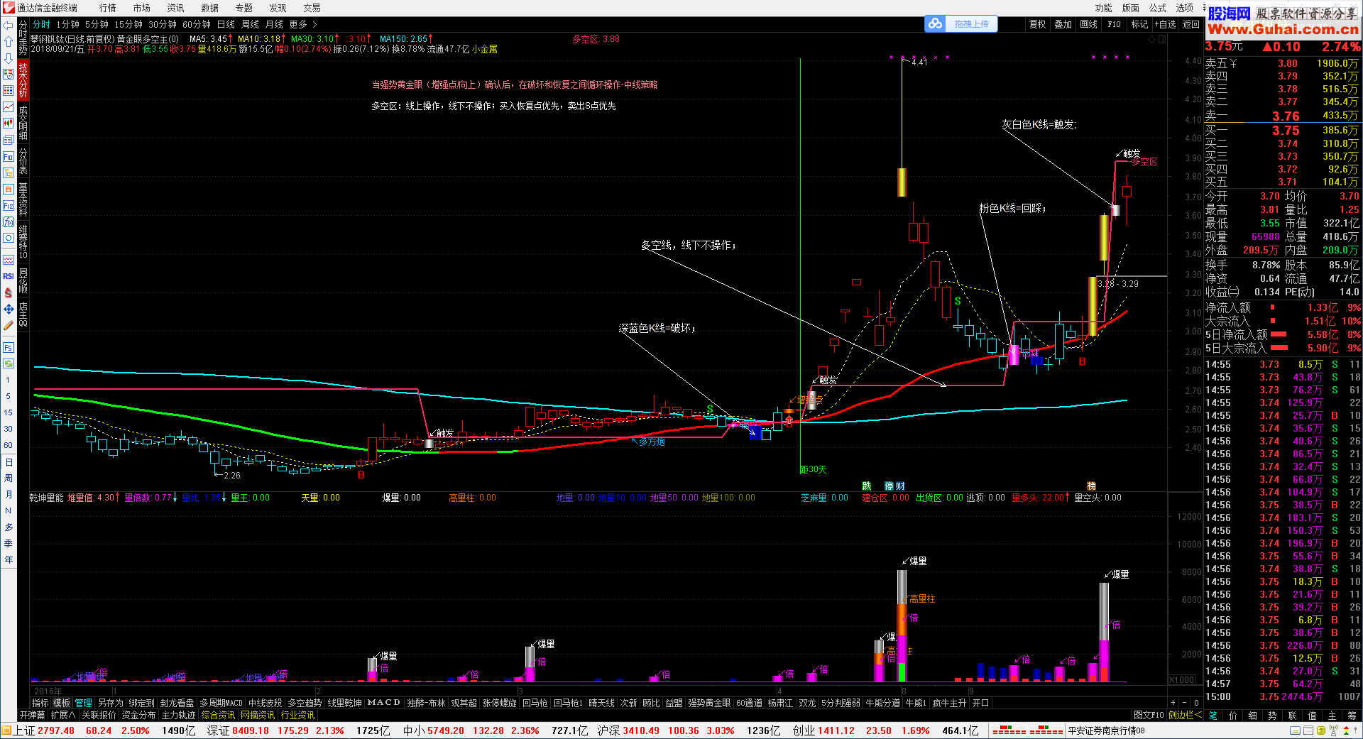The image size is (1363, 739).
Task: Click the > arrow after 更多
Action: [x=314, y=24]
